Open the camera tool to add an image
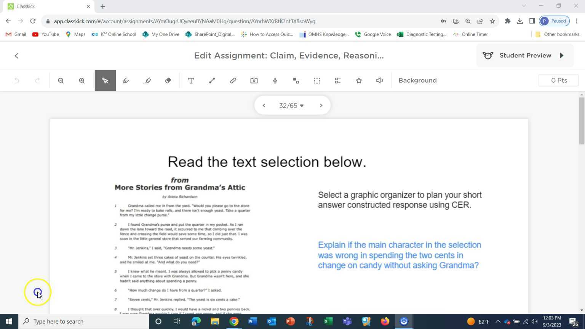The height and width of the screenshot is (329, 585). 254,80
